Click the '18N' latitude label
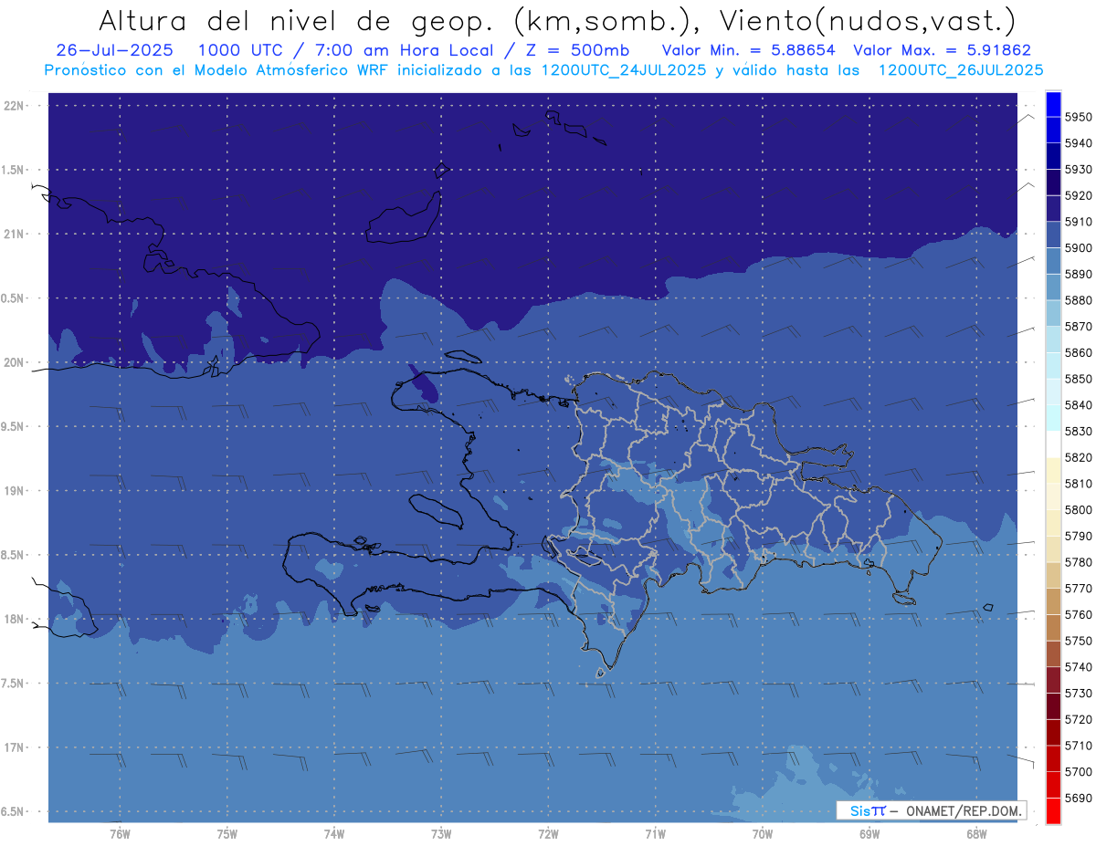The height and width of the screenshot is (846, 1096). [16, 619]
